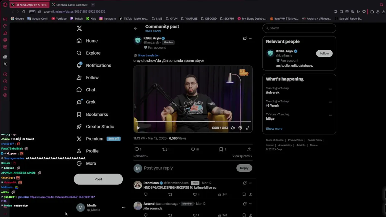Open more options on Astend's reply

(250, 204)
